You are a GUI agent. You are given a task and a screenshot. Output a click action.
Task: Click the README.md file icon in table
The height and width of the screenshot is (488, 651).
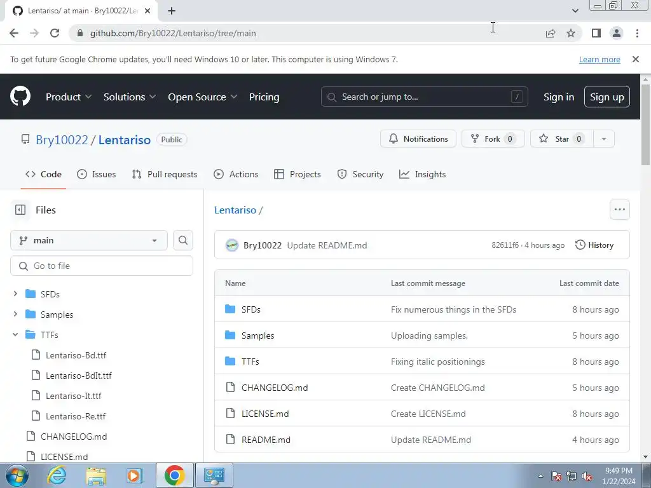coord(230,440)
